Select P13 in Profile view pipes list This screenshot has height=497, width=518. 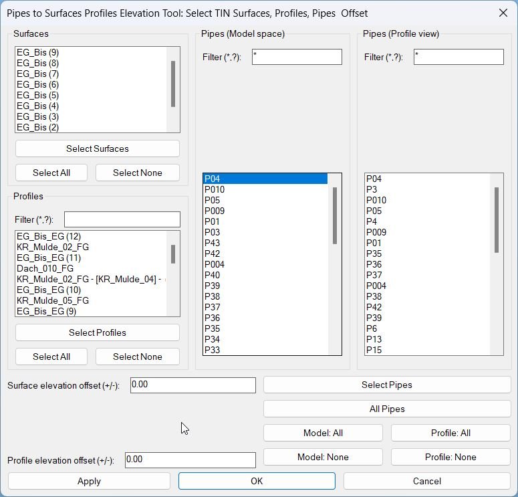[x=428, y=339]
